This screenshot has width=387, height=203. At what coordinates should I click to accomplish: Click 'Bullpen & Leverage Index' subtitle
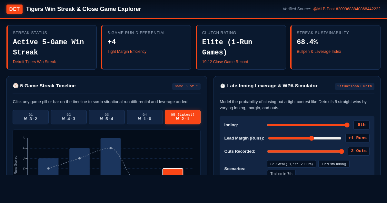coord(319,52)
